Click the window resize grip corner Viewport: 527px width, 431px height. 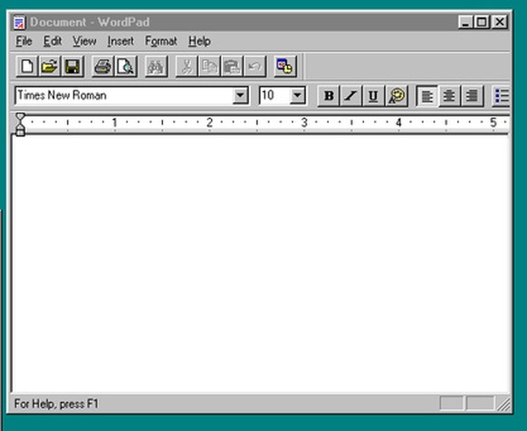[503, 404]
